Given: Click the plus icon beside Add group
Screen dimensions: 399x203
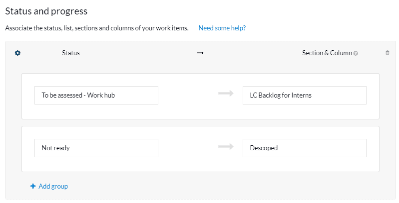Looking at the screenshot, I should pos(33,186).
